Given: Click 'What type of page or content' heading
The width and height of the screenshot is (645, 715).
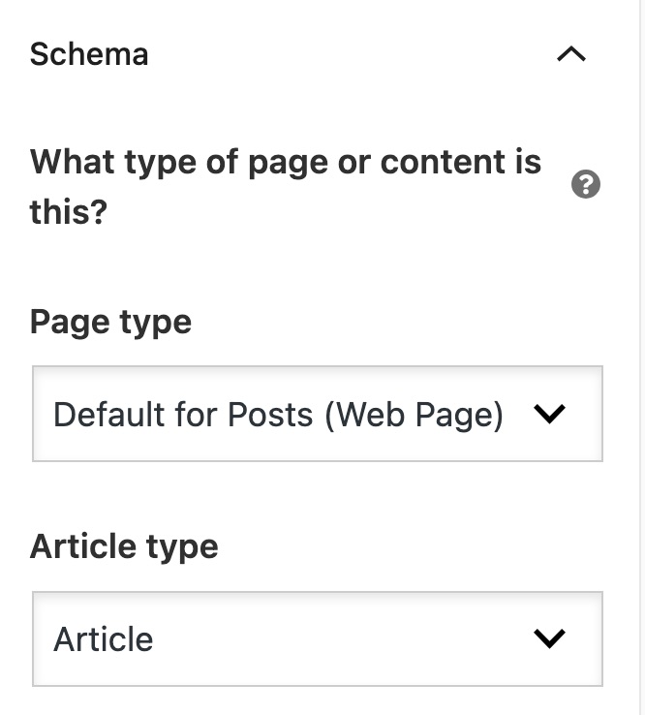Looking at the screenshot, I should (285, 162).
